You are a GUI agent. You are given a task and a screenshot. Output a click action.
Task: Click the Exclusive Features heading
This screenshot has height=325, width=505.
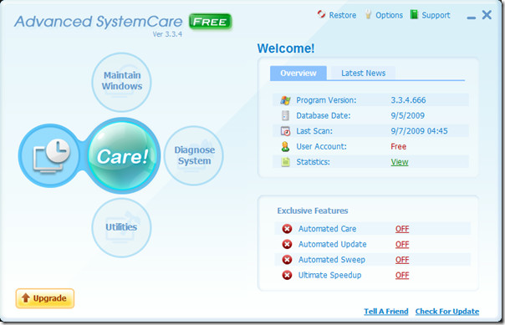click(x=313, y=211)
